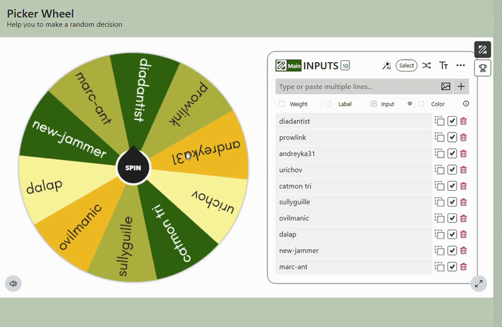The height and width of the screenshot is (327, 502).
Task: Click the image upload icon in input box
Action: tap(446, 87)
